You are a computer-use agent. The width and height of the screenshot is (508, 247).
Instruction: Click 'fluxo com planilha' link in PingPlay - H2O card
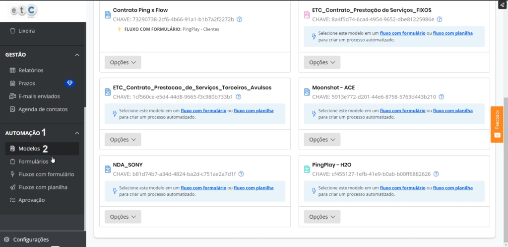tap(453, 188)
